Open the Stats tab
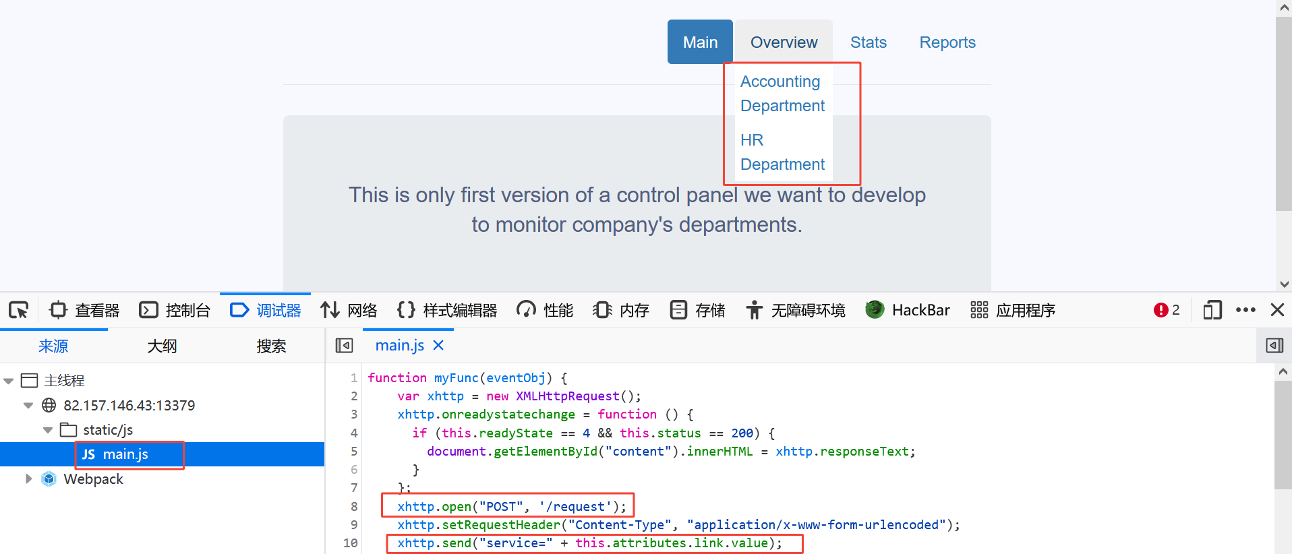 869,42
